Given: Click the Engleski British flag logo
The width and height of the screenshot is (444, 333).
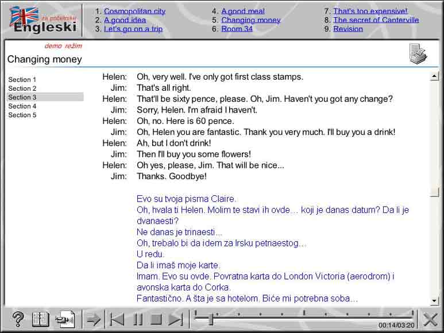Looking at the screenshot, I should pyautogui.click(x=43, y=20).
